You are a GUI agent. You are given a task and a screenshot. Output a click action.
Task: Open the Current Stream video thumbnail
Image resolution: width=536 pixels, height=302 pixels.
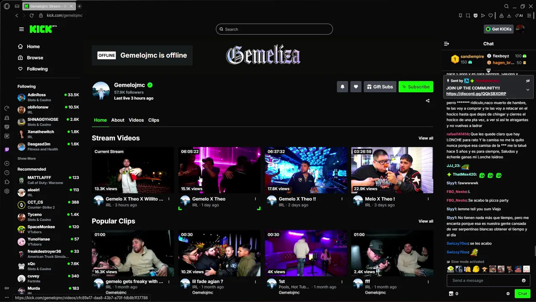tap(133, 170)
